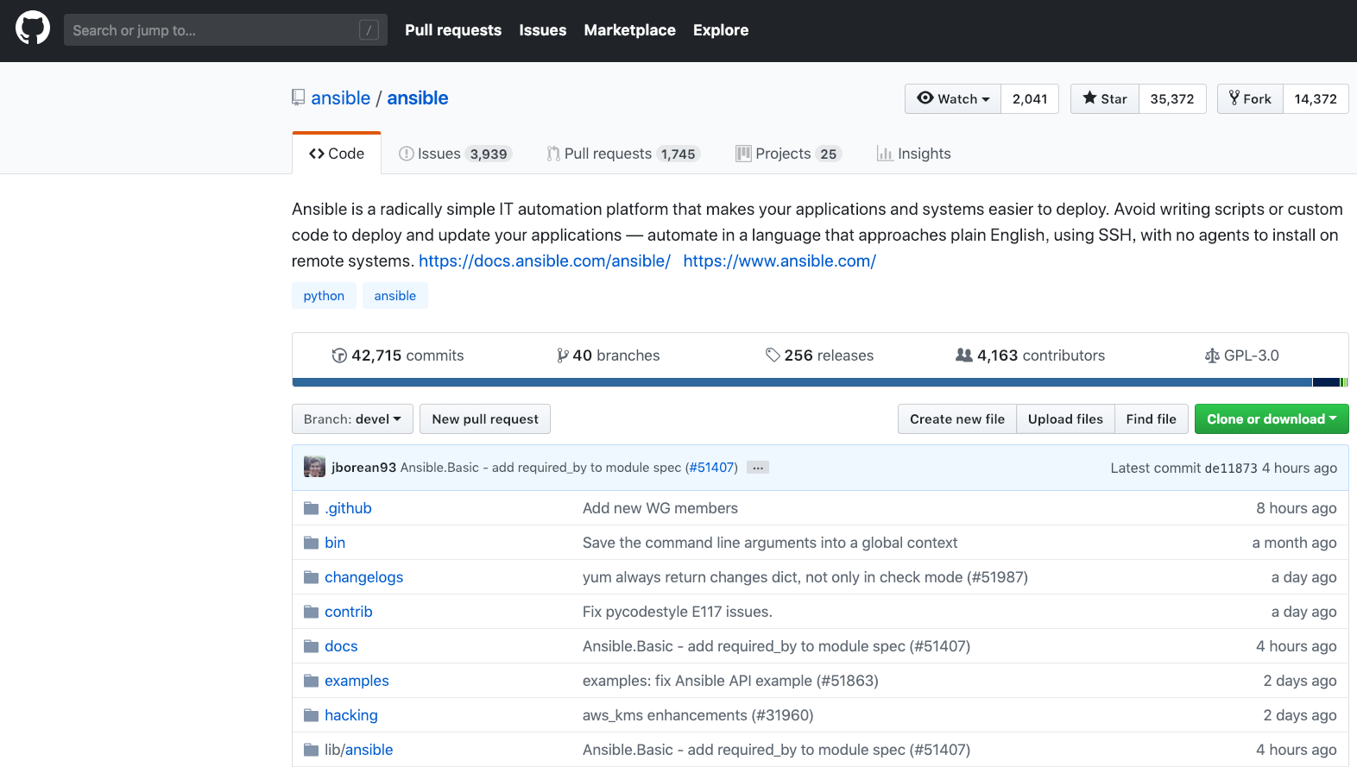This screenshot has width=1357, height=767.
Task: Click the Find file button
Action: tap(1152, 418)
